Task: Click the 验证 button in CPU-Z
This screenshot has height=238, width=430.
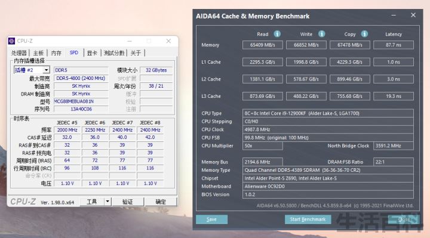Action: tap(128, 202)
